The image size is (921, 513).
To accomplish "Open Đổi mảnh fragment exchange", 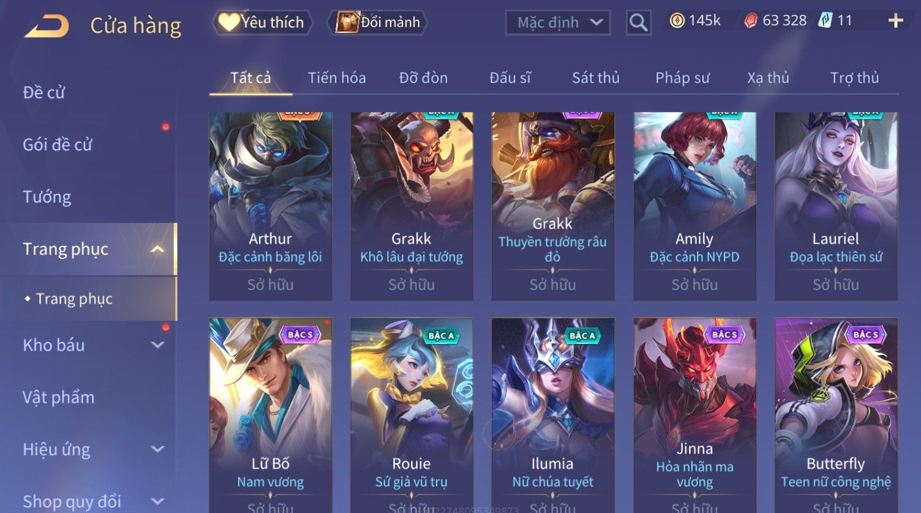I will pos(377,23).
